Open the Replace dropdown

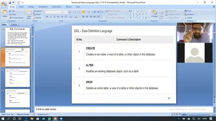click(x=190, y=14)
